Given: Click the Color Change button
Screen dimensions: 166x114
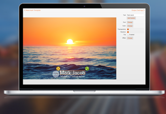Looking at the screenshot, I should (130, 26).
